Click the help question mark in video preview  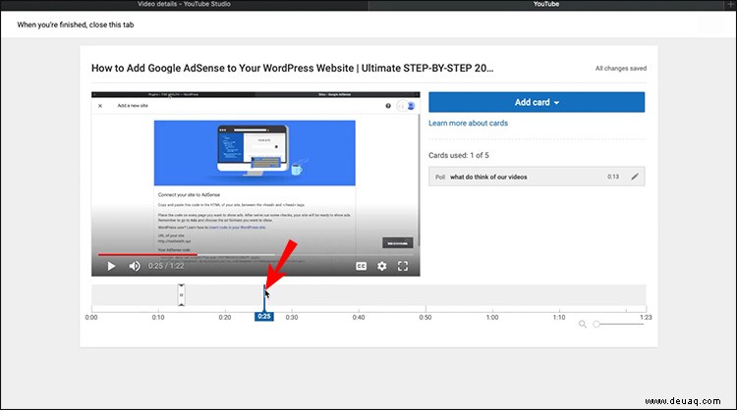pyautogui.click(x=388, y=106)
